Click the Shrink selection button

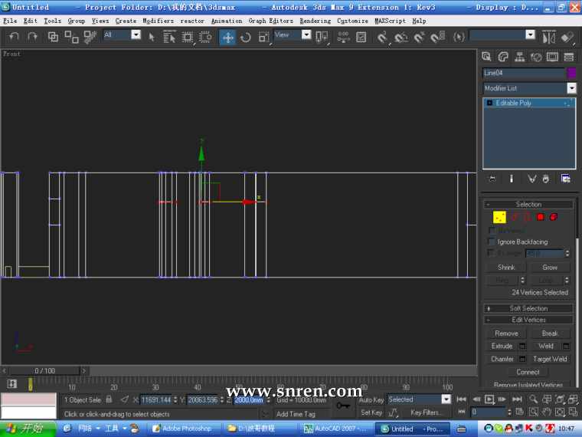coord(506,268)
